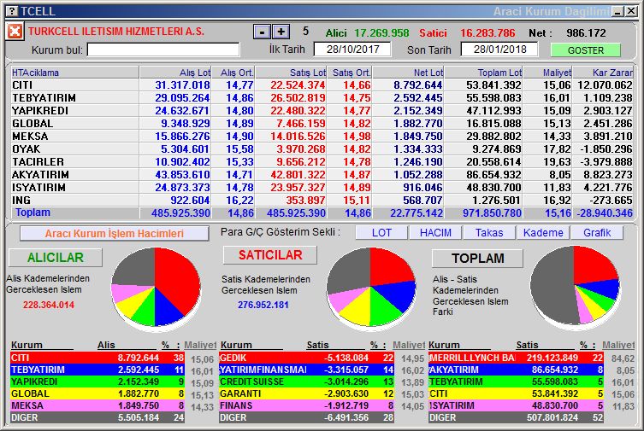Image resolution: width=644 pixels, height=431 pixels.
Task: Click the red MERRILLLYNCH bar in the total list
Action: point(516,358)
